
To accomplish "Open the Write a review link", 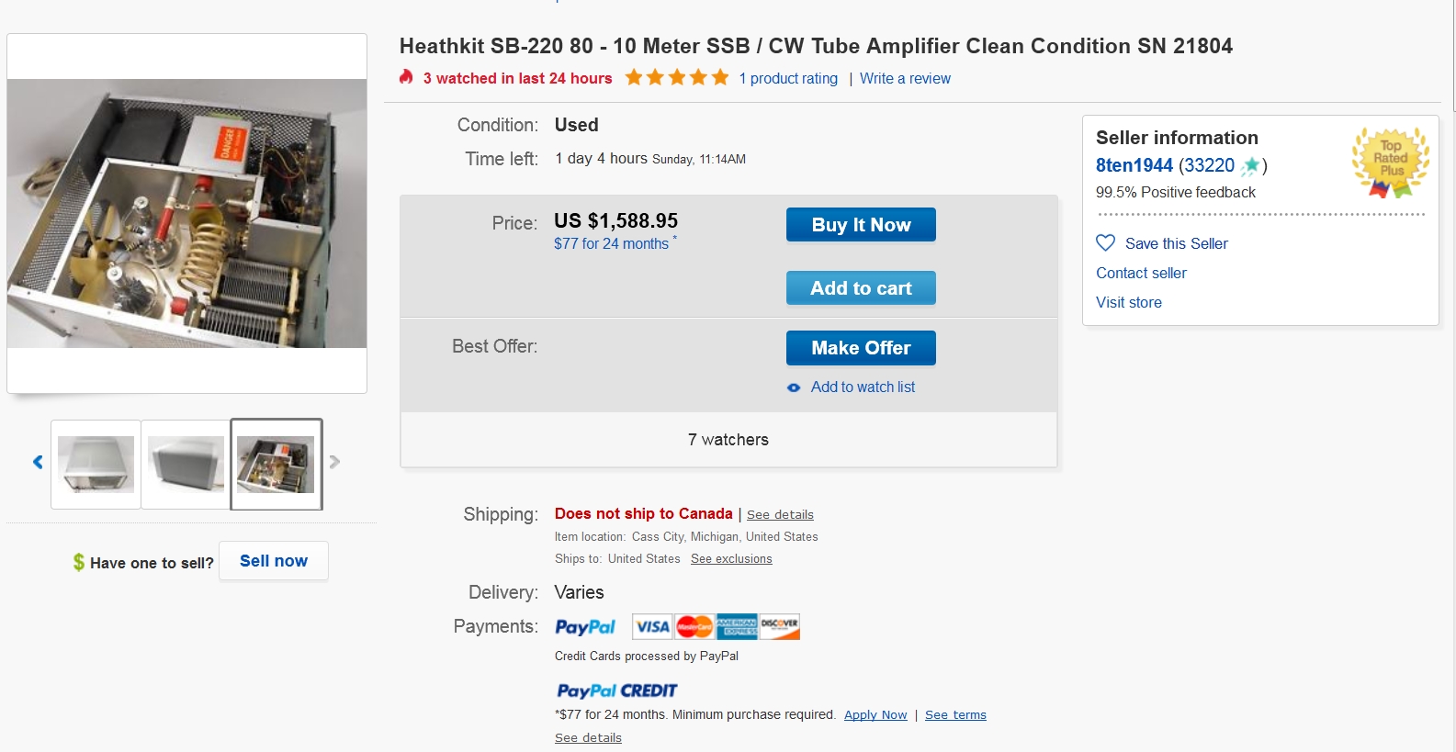I will click(905, 79).
